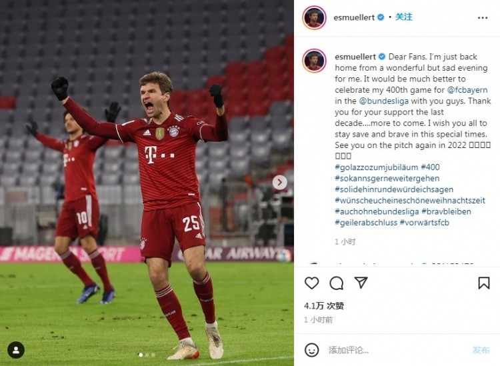The image size is (500, 366).
Task: Save post with bookmark icon
Action: click(x=484, y=283)
